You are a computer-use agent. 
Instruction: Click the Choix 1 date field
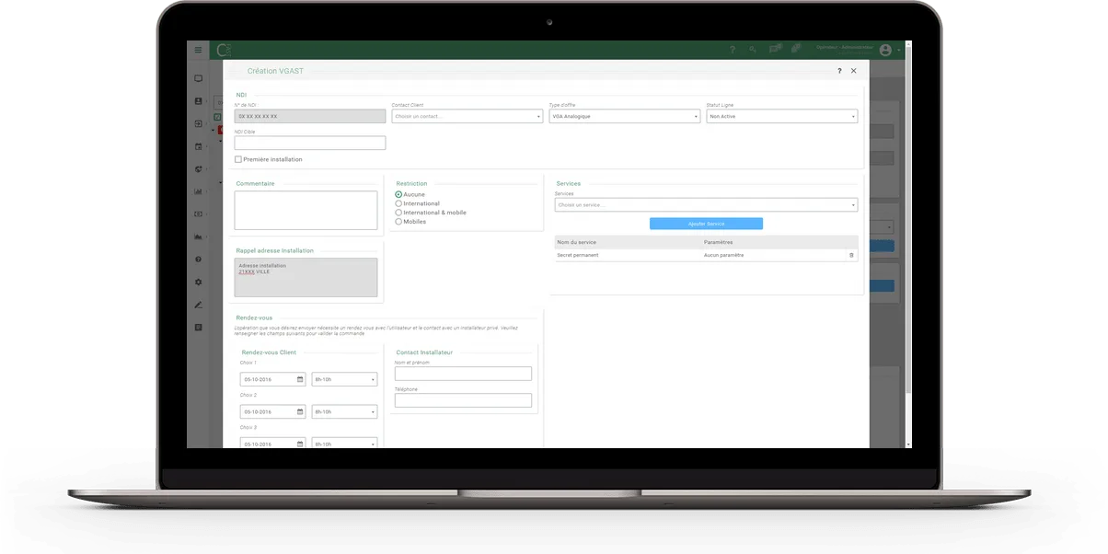[x=272, y=379]
